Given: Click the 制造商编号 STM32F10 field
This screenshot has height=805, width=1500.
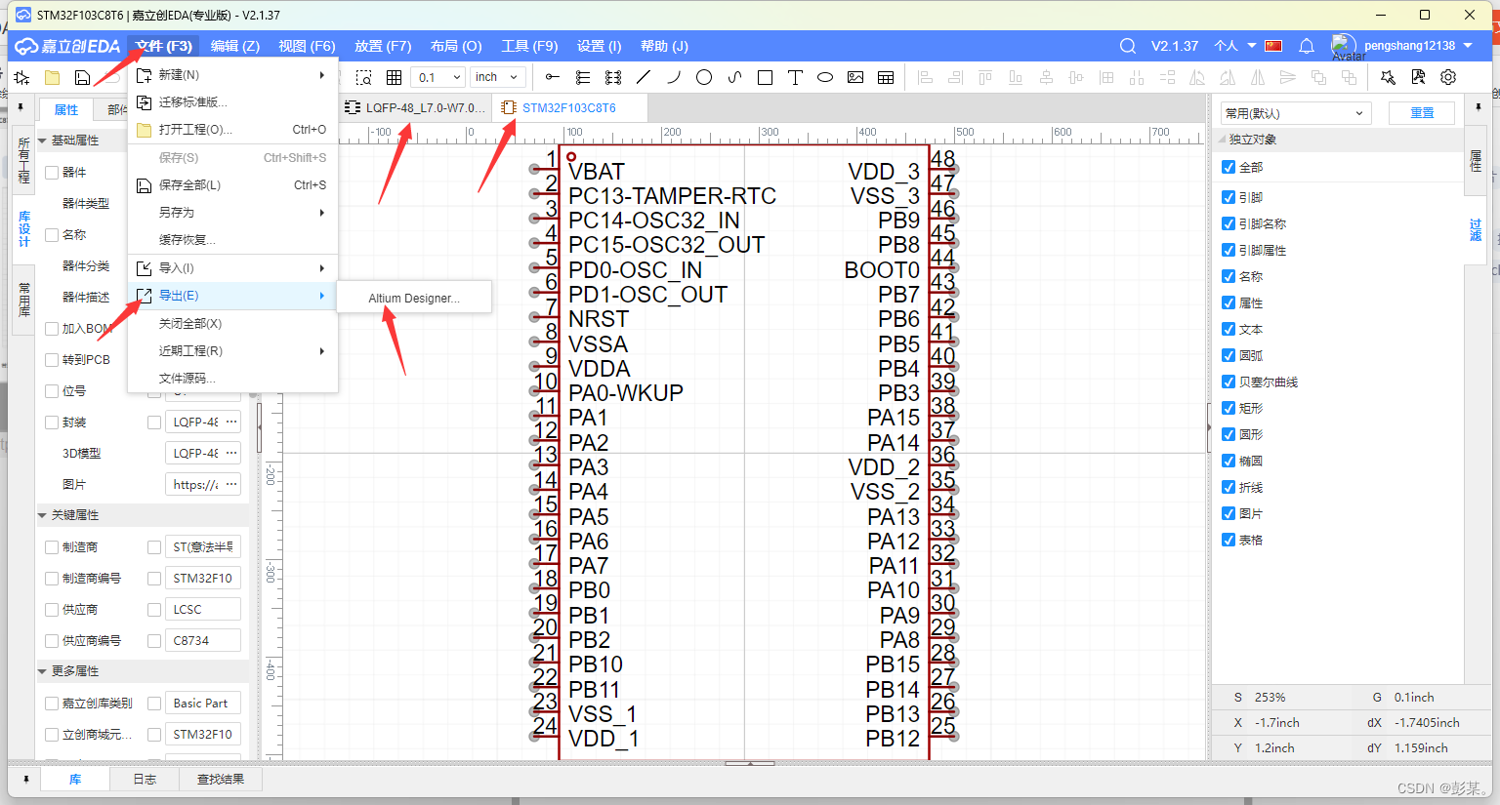Looking at the screenshot, I should tap(203, 578).
